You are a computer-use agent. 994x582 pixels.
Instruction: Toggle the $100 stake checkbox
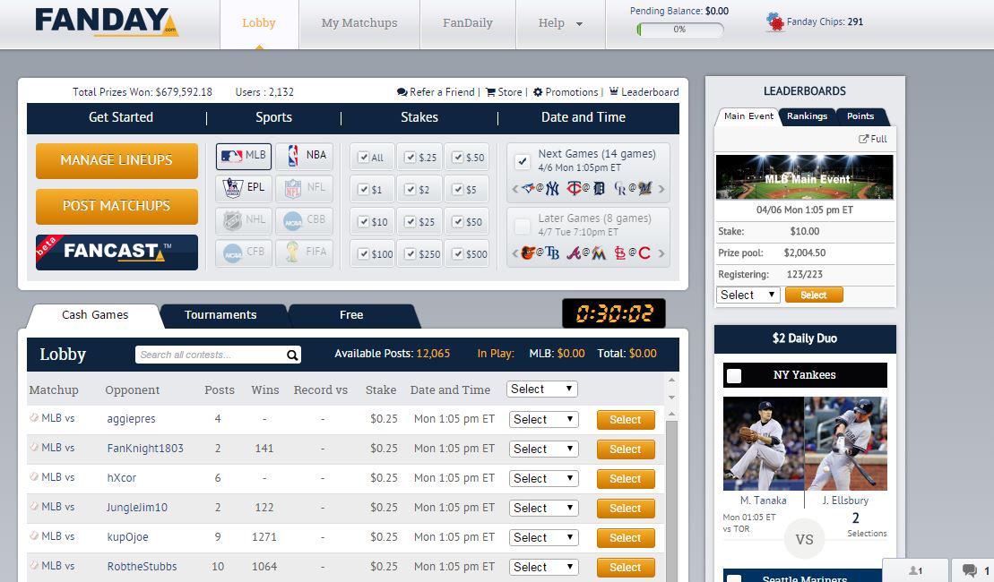coord(363,253)
